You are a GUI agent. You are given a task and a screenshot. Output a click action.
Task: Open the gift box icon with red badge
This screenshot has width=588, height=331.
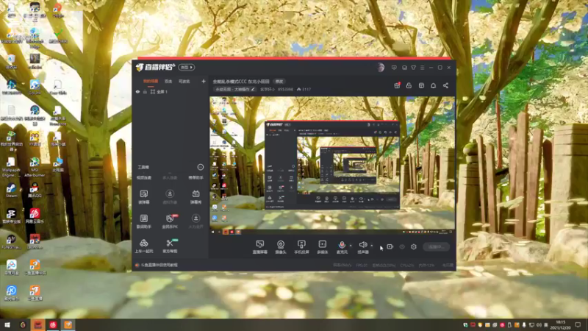coord(397,85)
